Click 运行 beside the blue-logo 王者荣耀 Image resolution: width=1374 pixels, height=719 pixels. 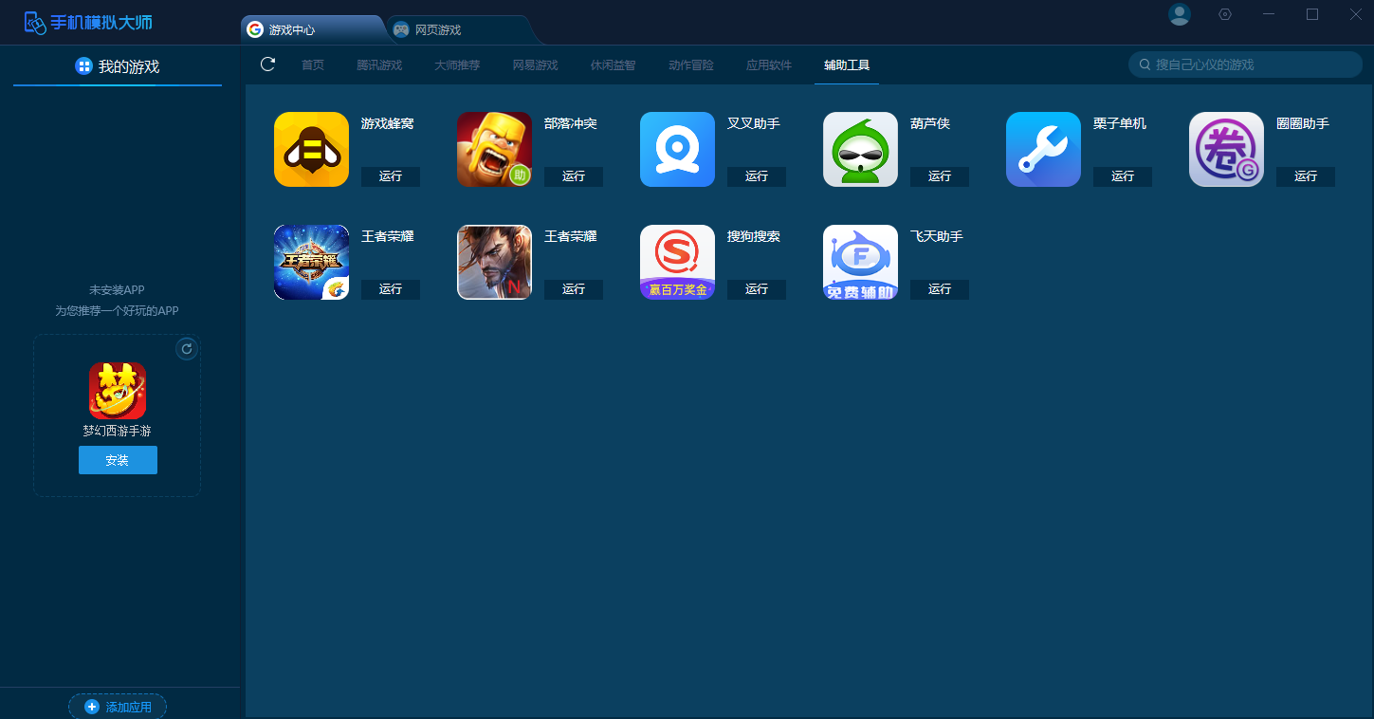point(391,289)
